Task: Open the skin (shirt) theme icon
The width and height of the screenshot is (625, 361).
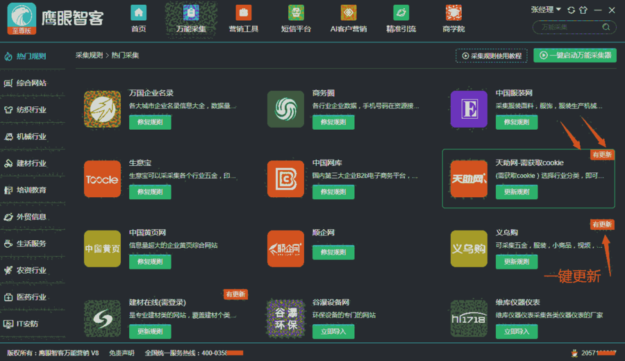Action: tap(583, 10)
